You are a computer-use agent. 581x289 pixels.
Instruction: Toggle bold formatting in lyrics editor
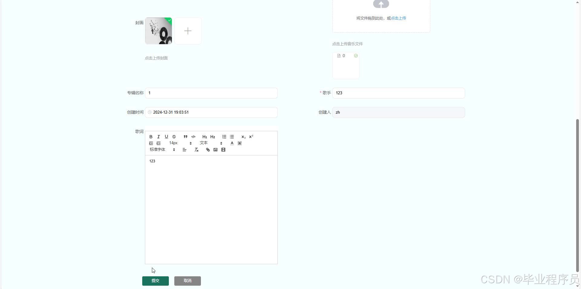click(151, 137)
